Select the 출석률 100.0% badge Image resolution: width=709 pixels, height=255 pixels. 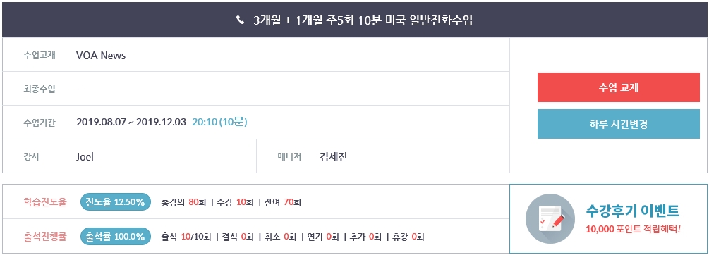pos(116,236)
